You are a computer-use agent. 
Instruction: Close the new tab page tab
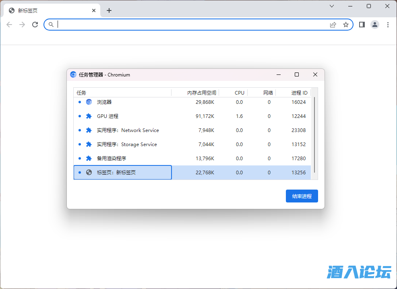click(x=94, y=10)
